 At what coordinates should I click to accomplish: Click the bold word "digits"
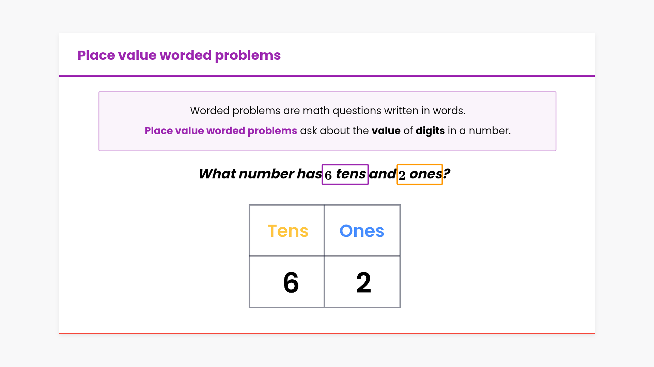(x=430, y=131)
